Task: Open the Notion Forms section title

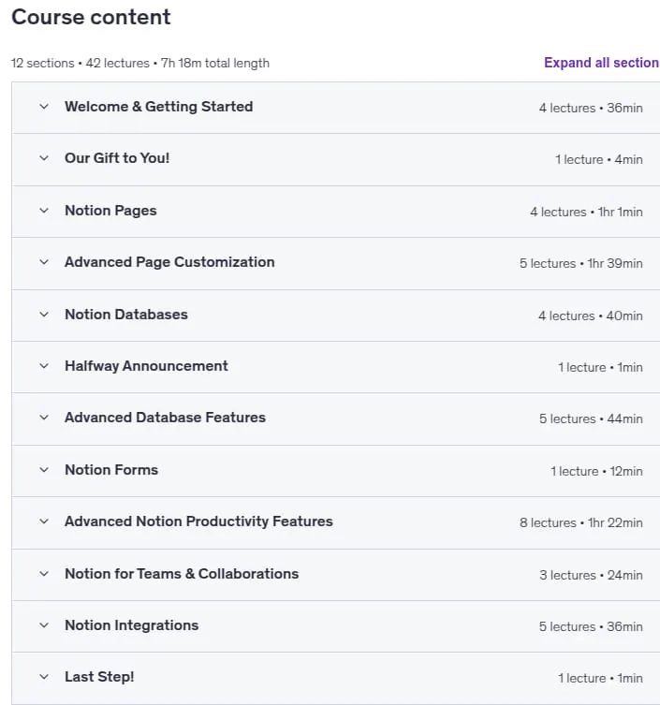Action: (111, 470)
